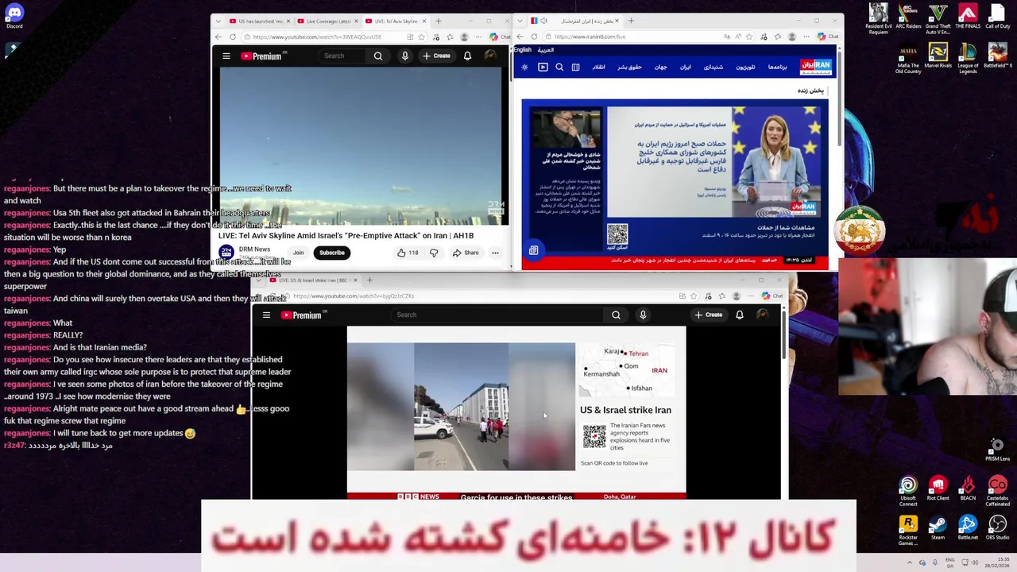Launch ARC Raiders from the desktop

point(908,17)
